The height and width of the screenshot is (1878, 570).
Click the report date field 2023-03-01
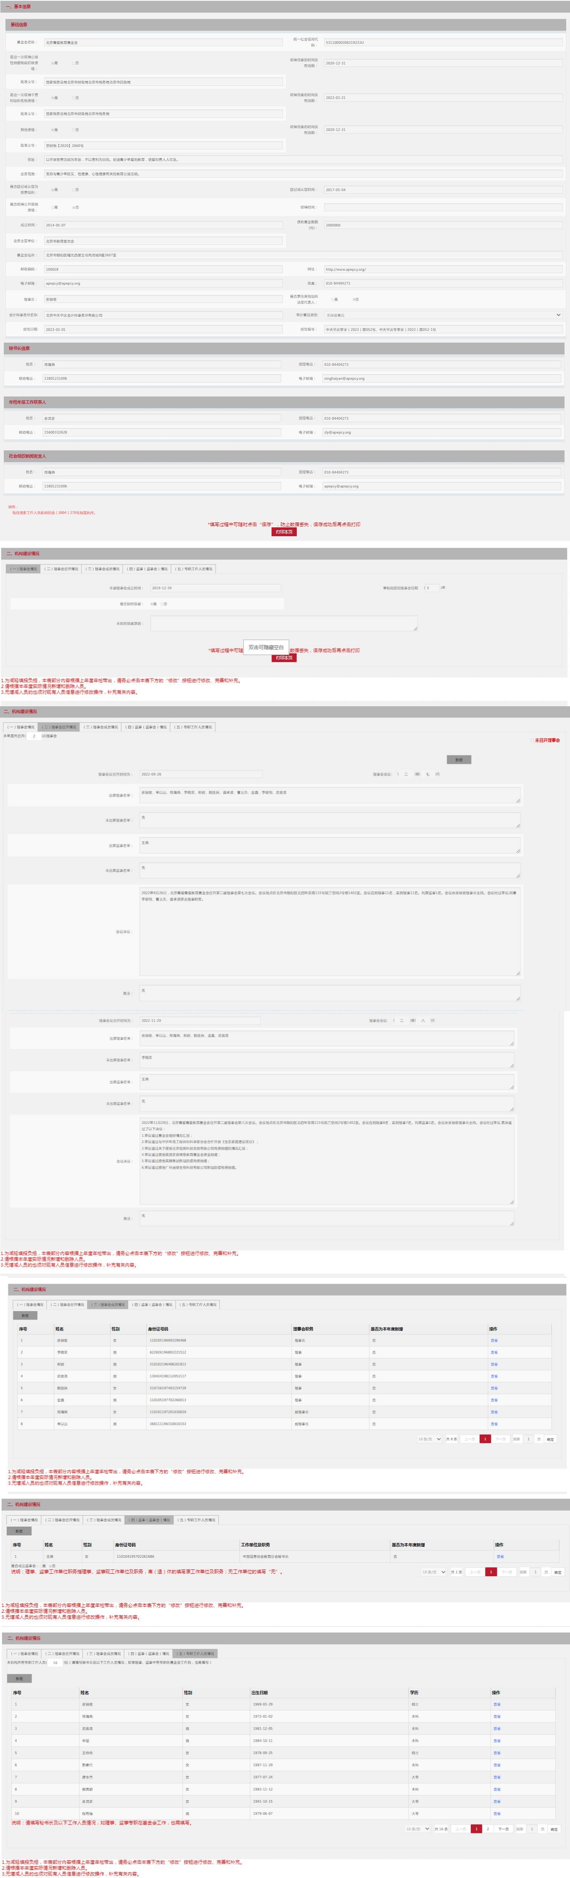[163, 330]
